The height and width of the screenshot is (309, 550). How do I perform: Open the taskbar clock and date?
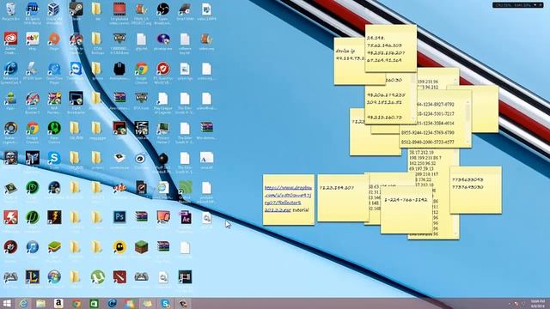pos(537,303)
